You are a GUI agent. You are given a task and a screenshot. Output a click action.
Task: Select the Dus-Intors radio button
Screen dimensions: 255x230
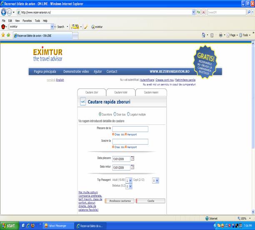(x=100, y=114)
